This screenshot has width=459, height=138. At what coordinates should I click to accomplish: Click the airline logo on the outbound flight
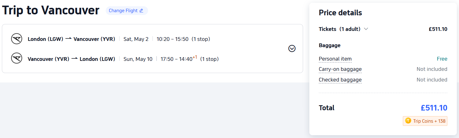(x=16, y=39)
